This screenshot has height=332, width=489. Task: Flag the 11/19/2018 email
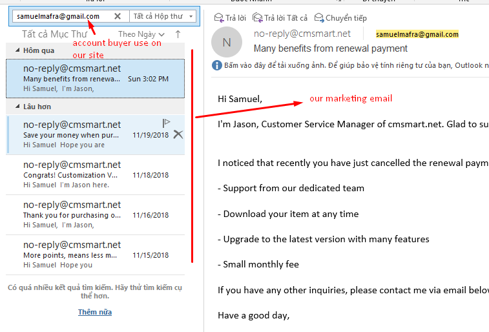point(166,123)
